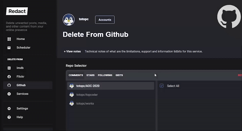Click avatar beside totopc/AOC-2020

click(72, 86)
